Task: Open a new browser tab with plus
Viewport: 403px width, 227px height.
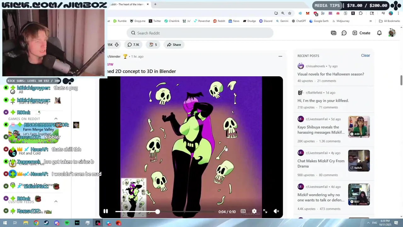Action: [155, 4]
